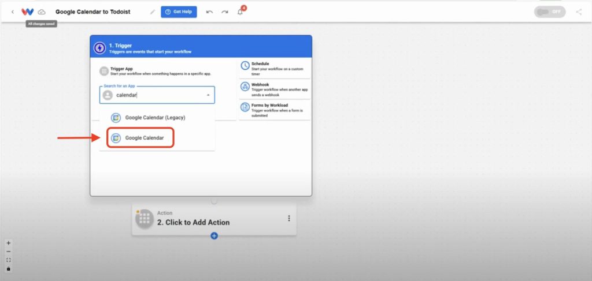Toggle the workflow ON/OFF switch
The height and width of the screenshot is (281, 592).
549,12
